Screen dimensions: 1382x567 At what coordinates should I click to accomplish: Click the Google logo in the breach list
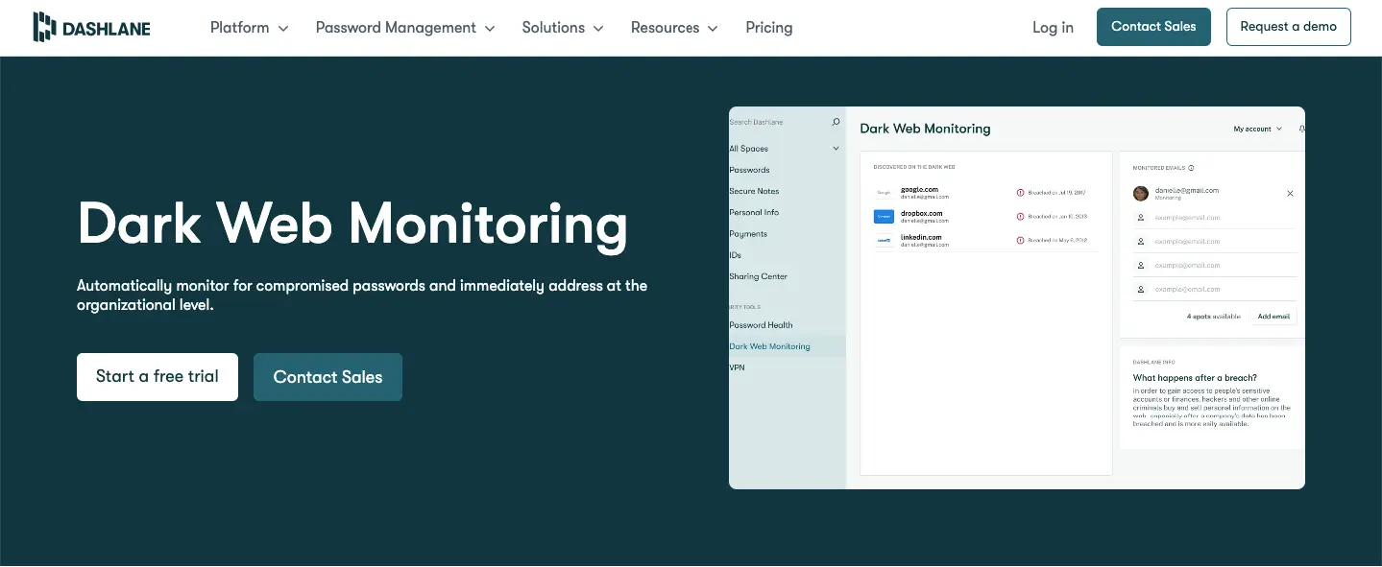[x=884, y=193]
